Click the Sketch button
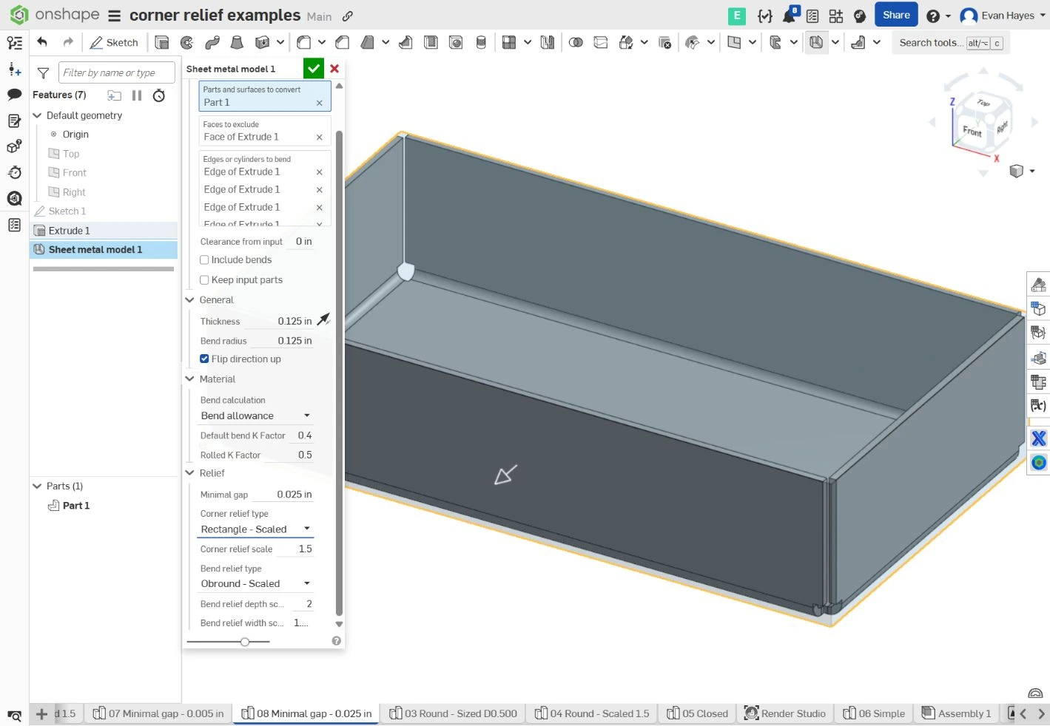The image size is (1050, 726). tap(115, 42)
